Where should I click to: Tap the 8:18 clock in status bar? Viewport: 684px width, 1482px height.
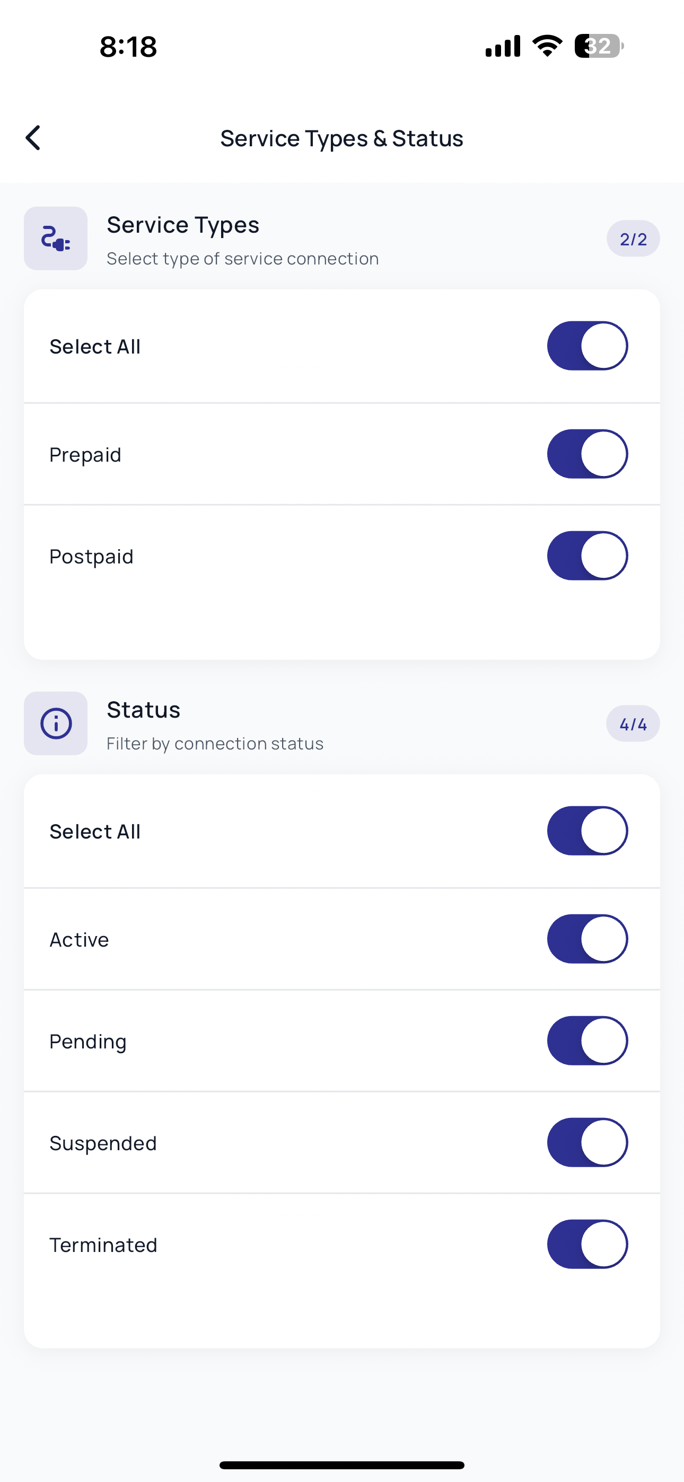128,47
